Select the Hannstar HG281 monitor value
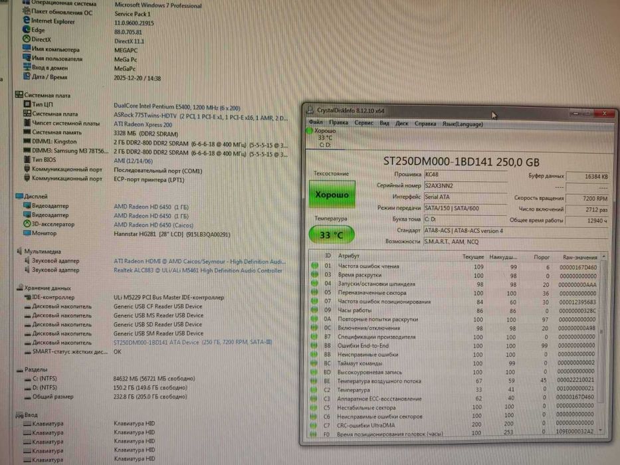Viewport: 620px width, 465px height. tap(172, 234)
